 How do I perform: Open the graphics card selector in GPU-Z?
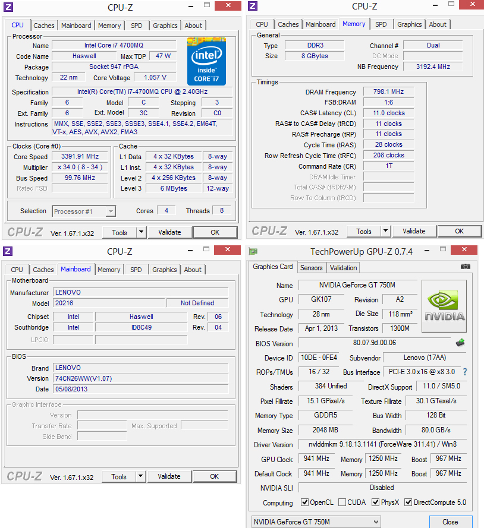click(x=315, y=521)
